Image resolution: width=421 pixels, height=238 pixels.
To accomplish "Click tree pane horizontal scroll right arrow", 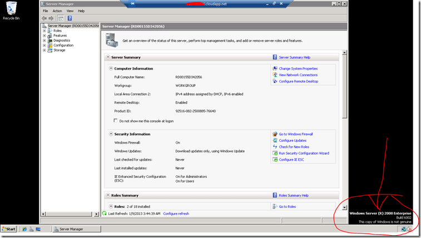I will coord(97,214).
